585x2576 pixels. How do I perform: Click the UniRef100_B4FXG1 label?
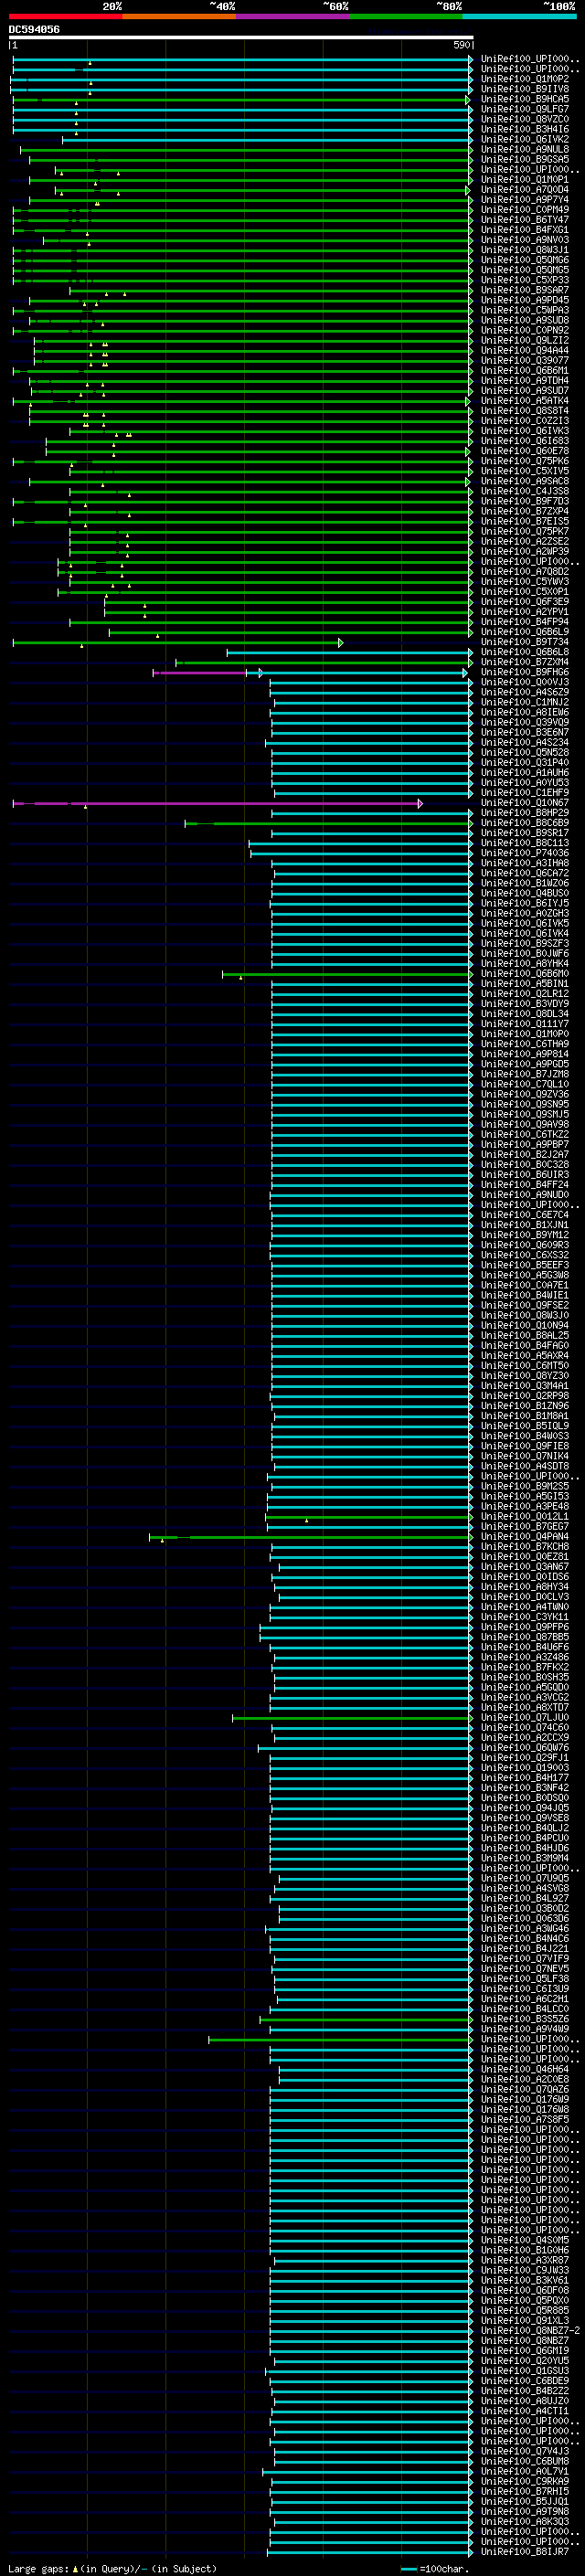524,230
